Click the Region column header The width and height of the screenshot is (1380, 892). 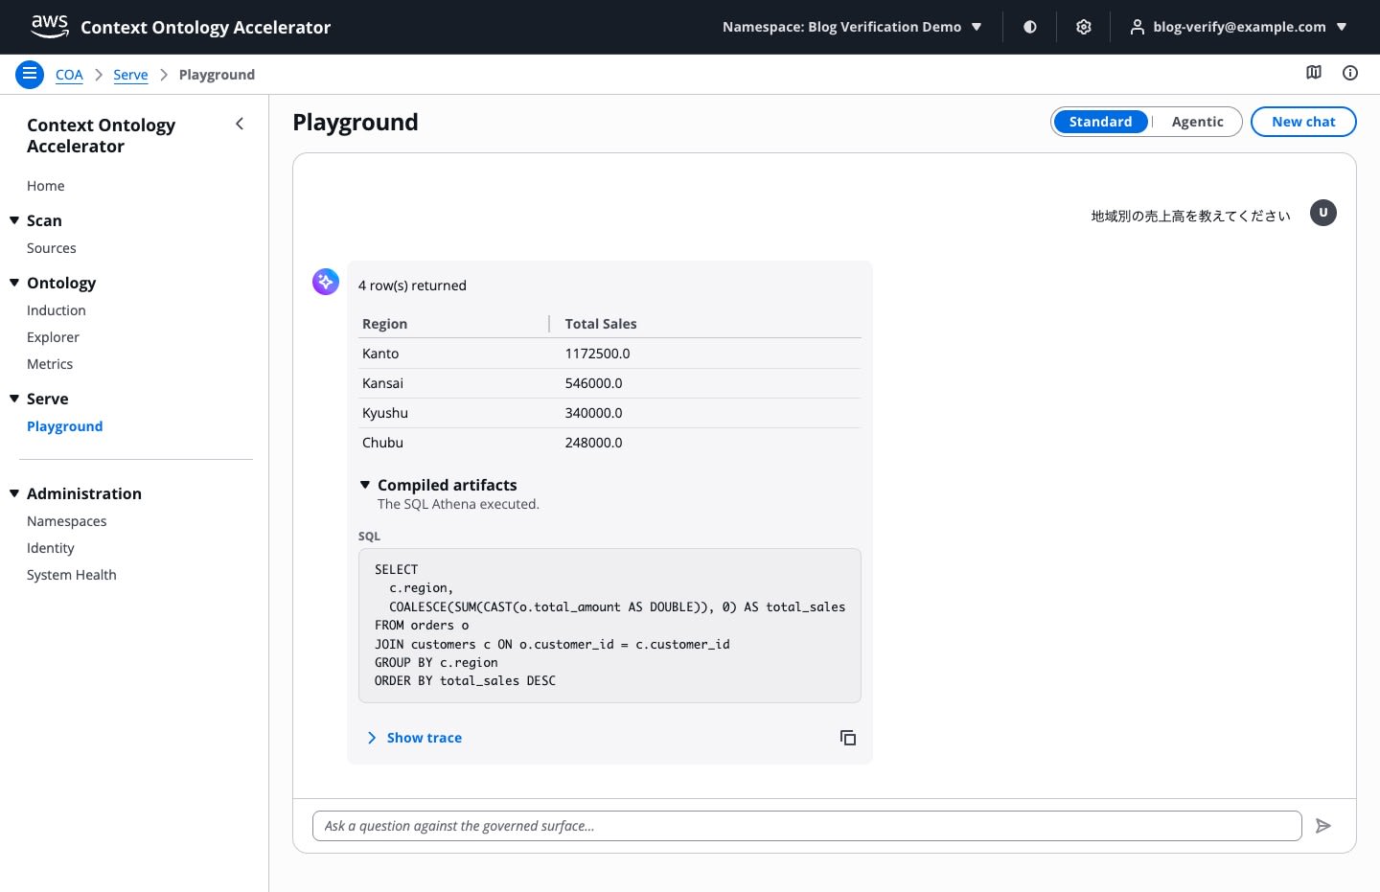(385, 324)
